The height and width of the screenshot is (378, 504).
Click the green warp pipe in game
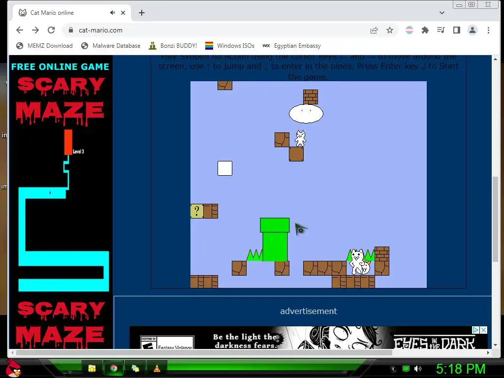click(275, 240)
